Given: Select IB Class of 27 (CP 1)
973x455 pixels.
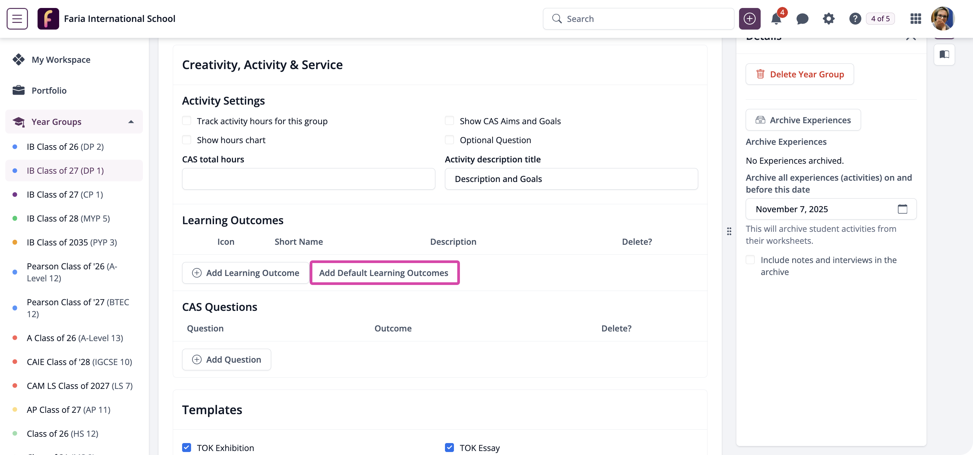Looking at the screenshot, I should point(74,194).
